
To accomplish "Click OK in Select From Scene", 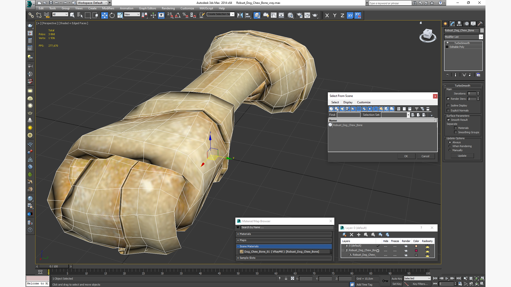I will point(406,156).
